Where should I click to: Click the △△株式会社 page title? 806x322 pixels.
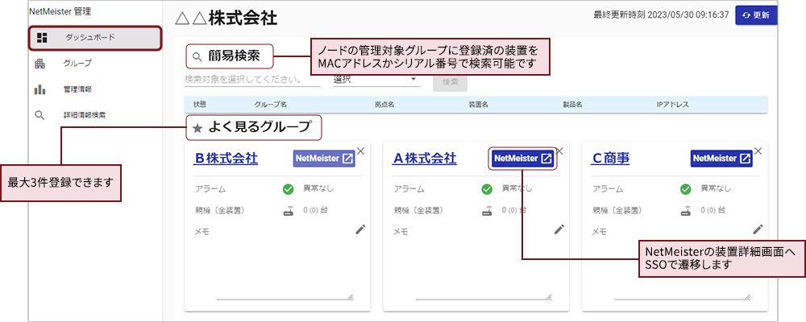click(x=226, y=19)
